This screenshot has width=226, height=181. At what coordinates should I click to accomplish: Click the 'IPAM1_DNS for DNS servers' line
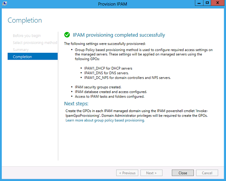(x=106, y=73)
